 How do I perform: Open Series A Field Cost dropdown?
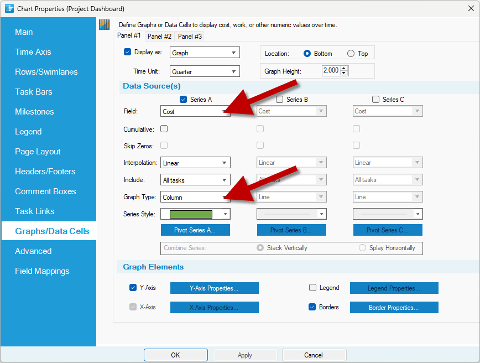click(x=195, y=111)
